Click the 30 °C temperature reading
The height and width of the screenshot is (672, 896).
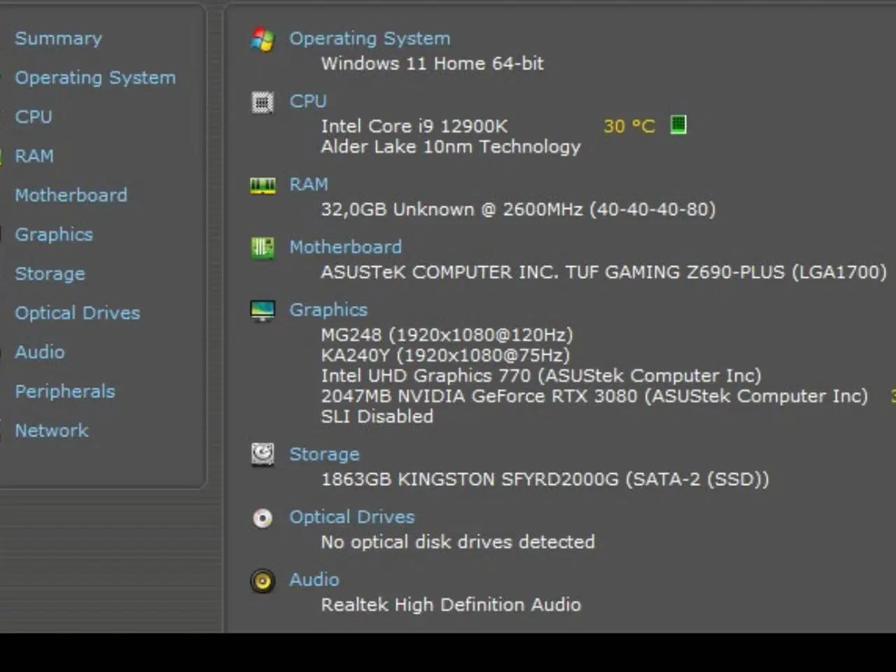[x=630, y=126]
